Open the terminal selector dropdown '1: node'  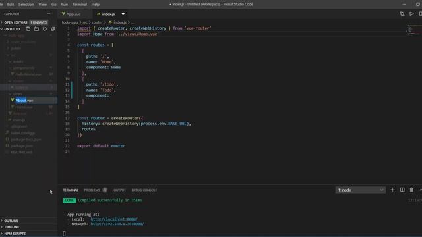pyautogui.click(x=361, y=190)
